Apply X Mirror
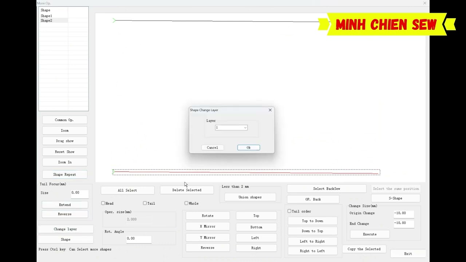This screenshot has height=262, width=466. point(208,226)
